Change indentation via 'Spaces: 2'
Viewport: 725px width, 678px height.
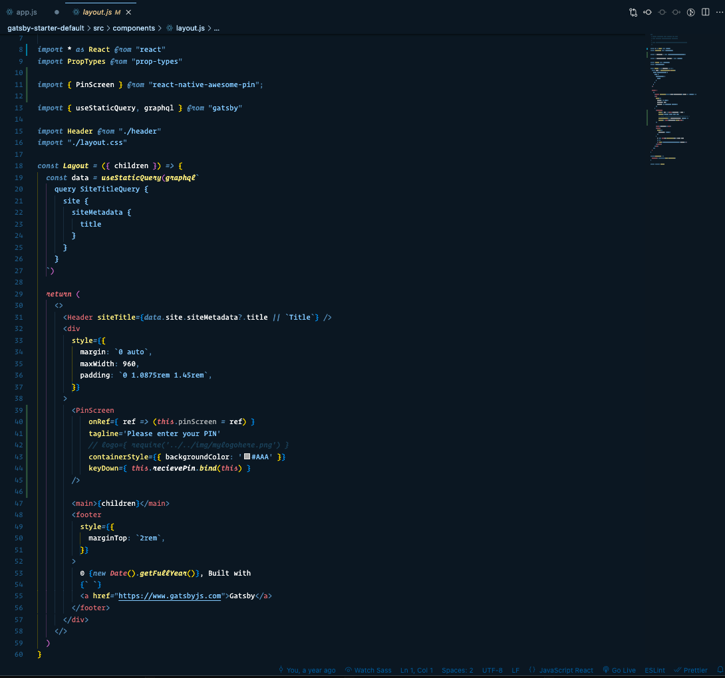coord(458,670)
